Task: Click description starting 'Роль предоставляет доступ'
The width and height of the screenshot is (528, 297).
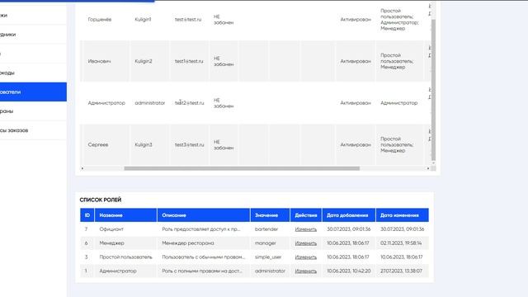Action: click(201, 229)
